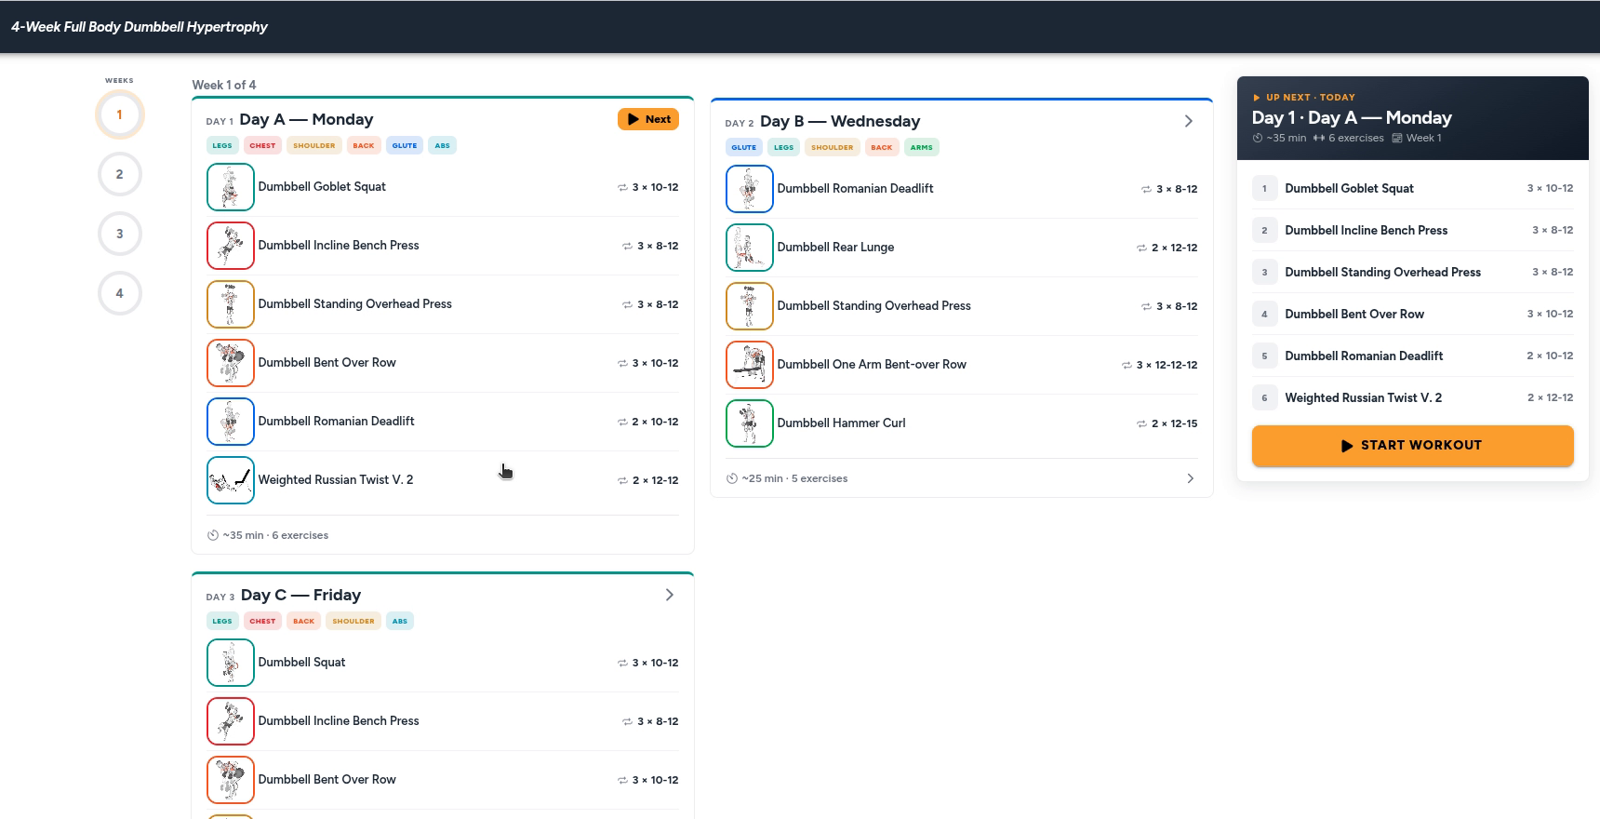This screenshot has width=1600, height=819.
Task: Click Day A's Standing Overhead Press thumbnail
Action: tap(231, 304)
